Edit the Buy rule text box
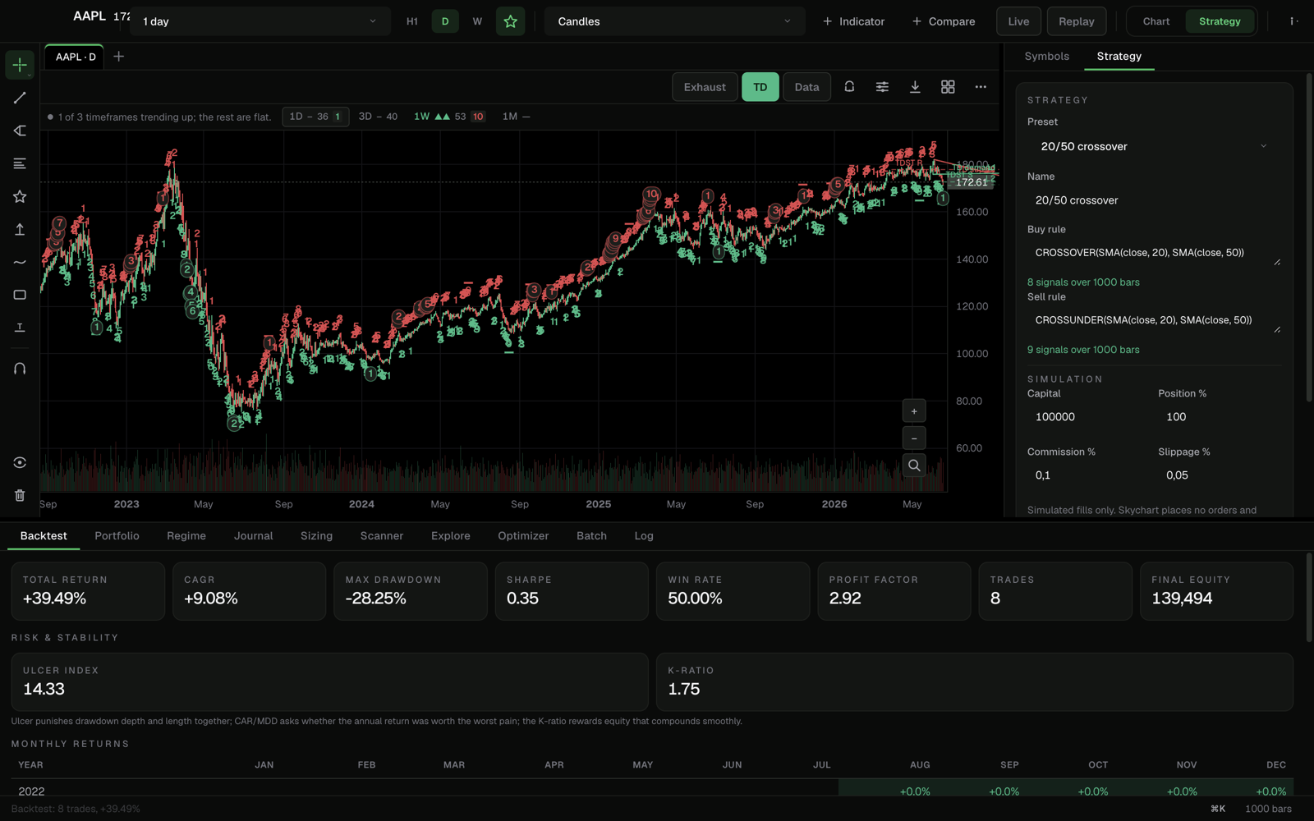1314x821 pixels. (x=1154, y=254)
